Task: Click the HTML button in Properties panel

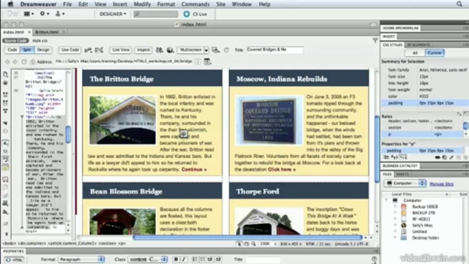Action: (14, 260)
